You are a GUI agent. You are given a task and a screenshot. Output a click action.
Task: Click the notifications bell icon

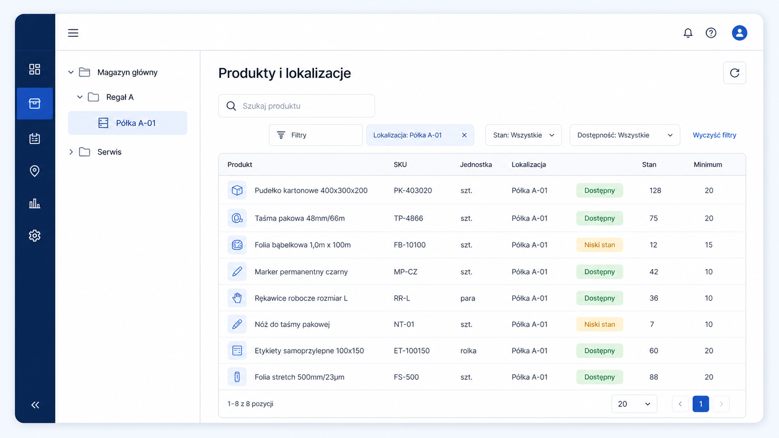pos(688,33)
